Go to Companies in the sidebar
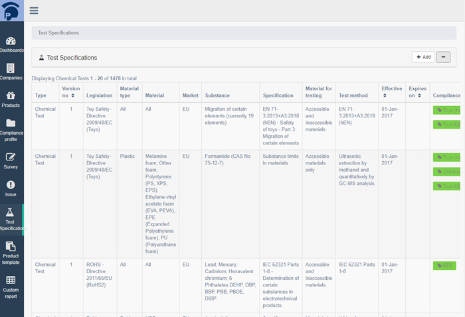Viewport: 465px width, 317px height. [11, 72]
